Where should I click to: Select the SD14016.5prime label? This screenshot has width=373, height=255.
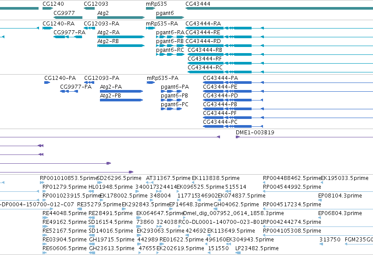111,231
